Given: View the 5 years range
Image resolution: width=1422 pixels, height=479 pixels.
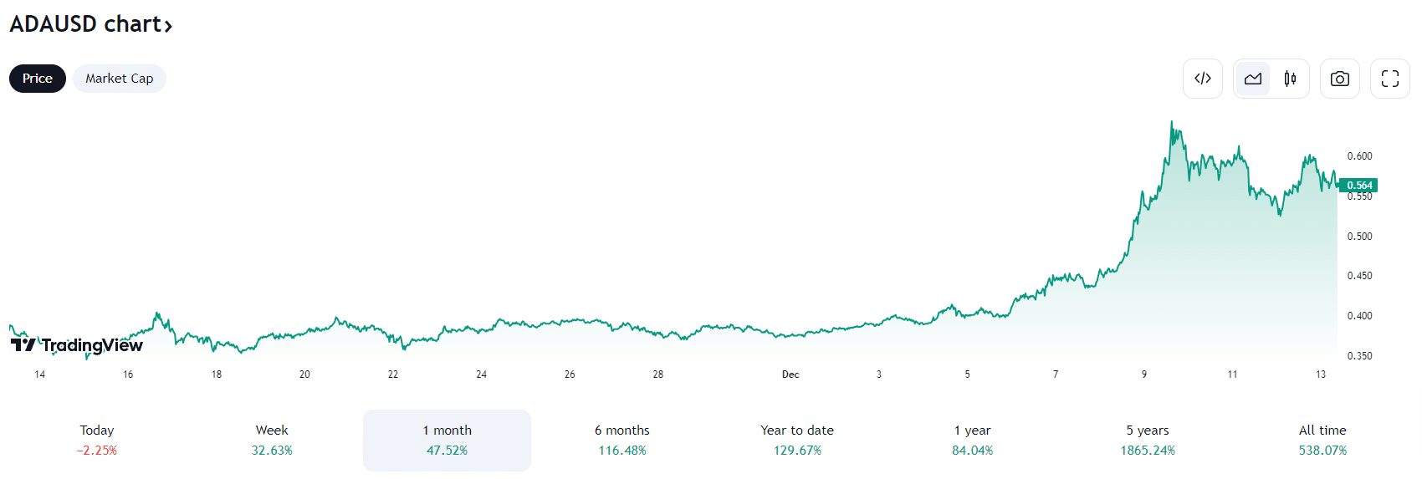Looking at the screenshot, I should pyautogui.click(x=1148, y=440).
